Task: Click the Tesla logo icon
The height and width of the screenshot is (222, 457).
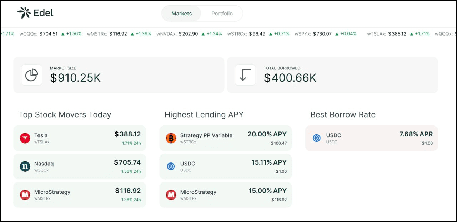Action: (25, 138)
